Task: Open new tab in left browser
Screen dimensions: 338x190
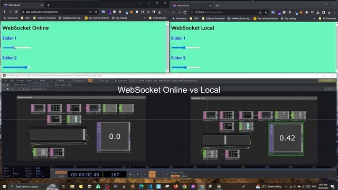Action: click(x=48, y=5)
